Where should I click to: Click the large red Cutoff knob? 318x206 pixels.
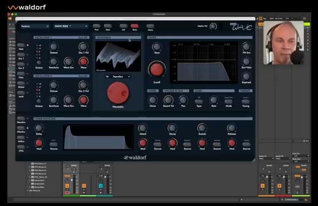point(157,69)
